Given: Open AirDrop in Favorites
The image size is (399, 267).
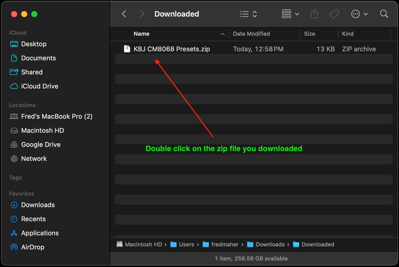Looking at the screenshot, I should 32,247.
